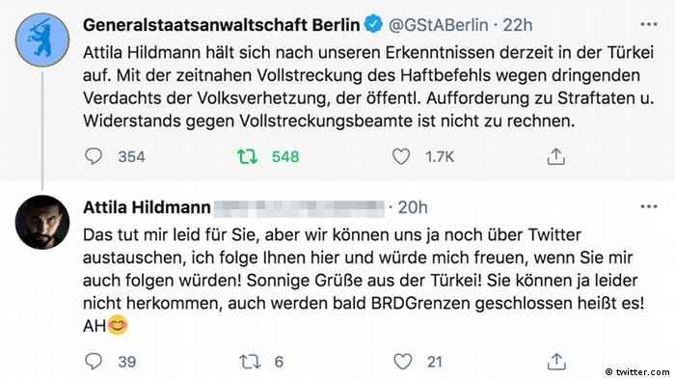The height and width of the screenshot is (380, 675).
Task: Click the blue verified badge icon
Action: 373,24
